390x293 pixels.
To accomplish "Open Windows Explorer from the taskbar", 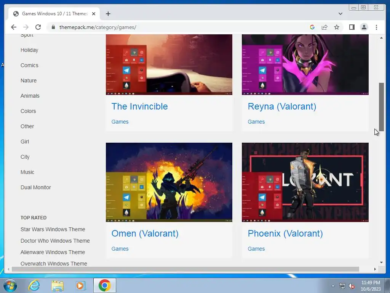I will coord(58,285).
